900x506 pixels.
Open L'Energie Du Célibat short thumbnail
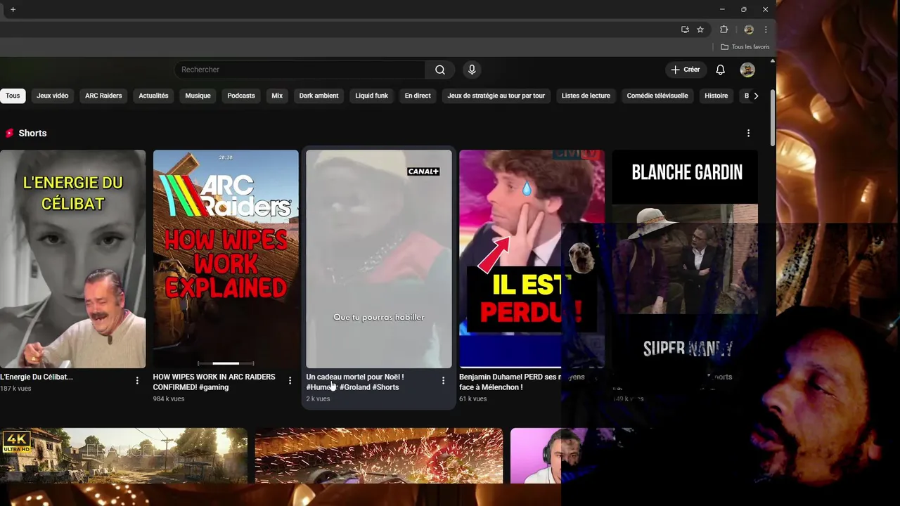tap(72, 259)
